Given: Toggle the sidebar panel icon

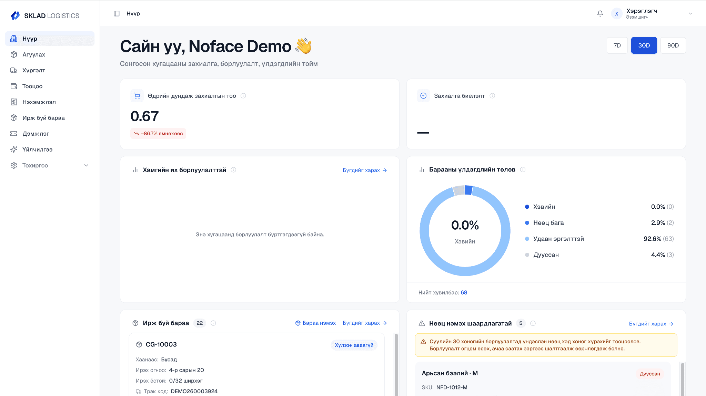Looking at the screenshot, I should tap(117, 13).
